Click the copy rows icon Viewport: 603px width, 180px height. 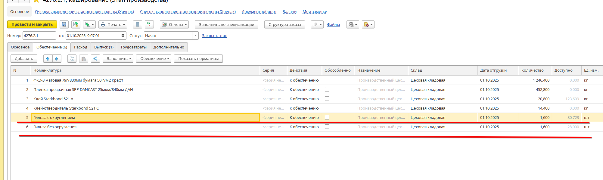pos(72,59)
